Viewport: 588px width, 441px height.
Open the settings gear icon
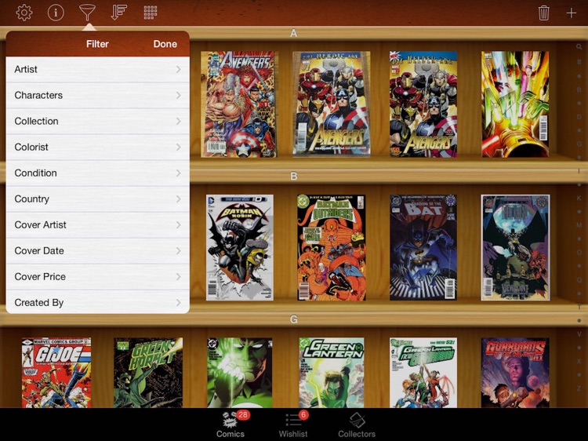tap(24, 13)
